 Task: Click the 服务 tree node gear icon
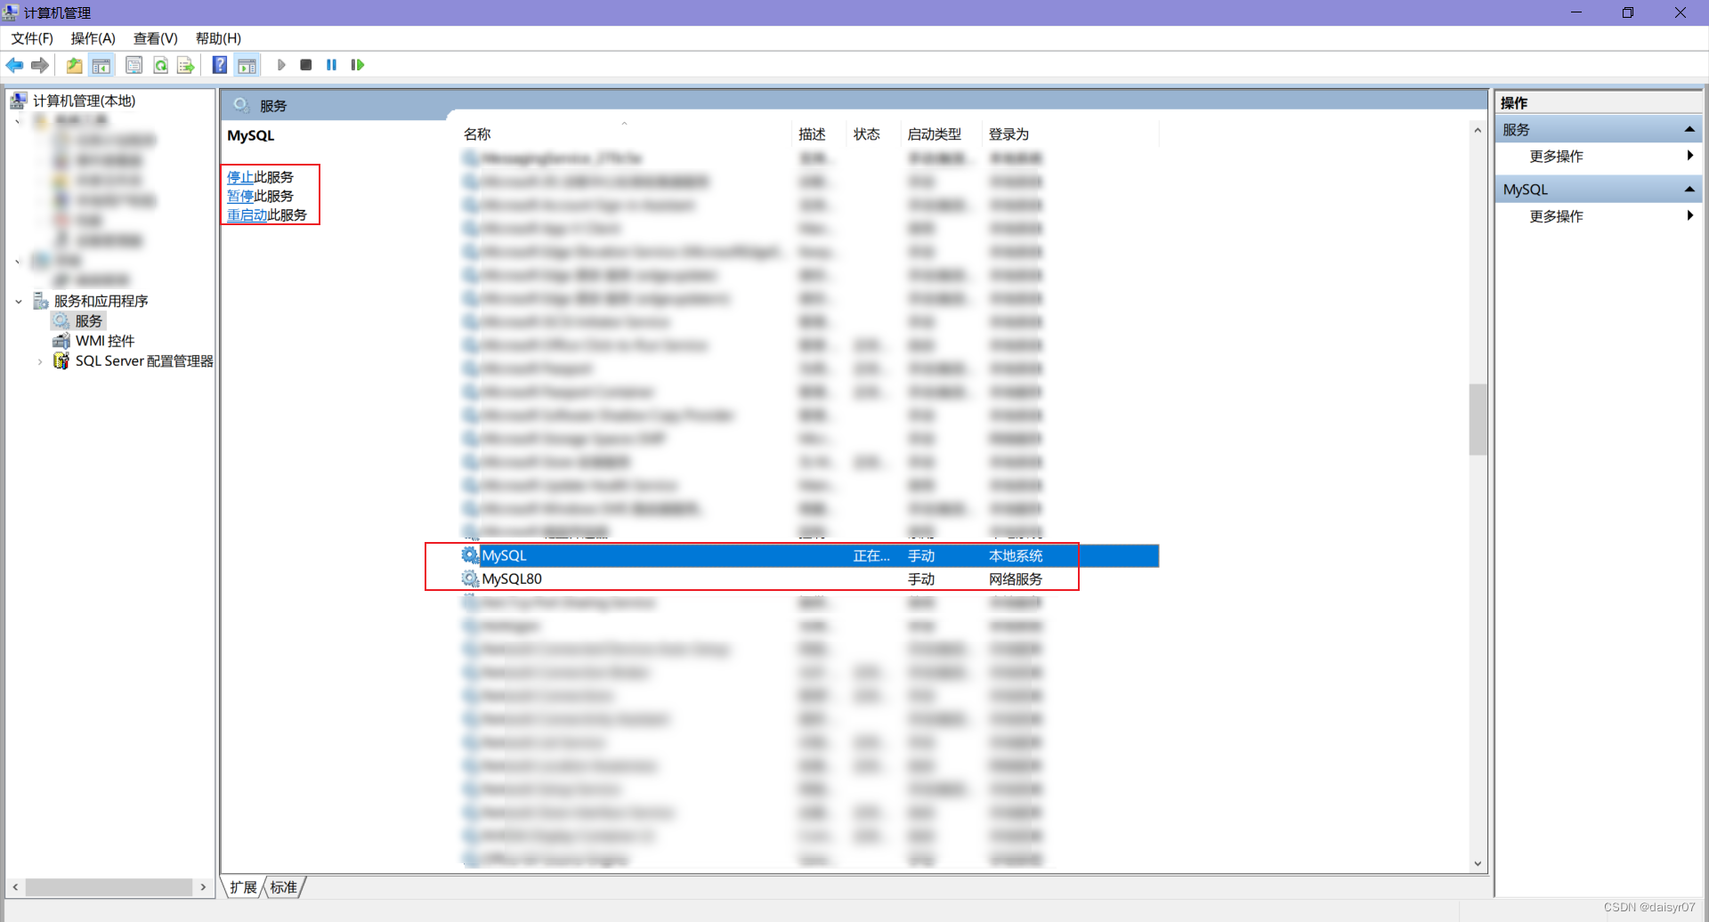[61, 320]
